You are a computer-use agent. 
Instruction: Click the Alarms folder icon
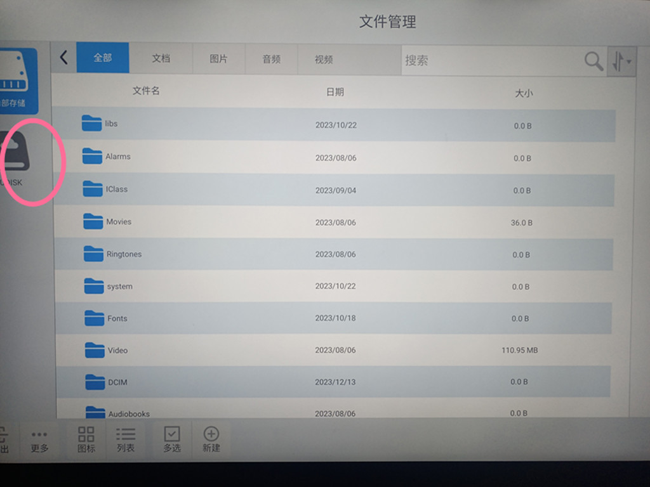pyautogui.click(x=92, y=156)
